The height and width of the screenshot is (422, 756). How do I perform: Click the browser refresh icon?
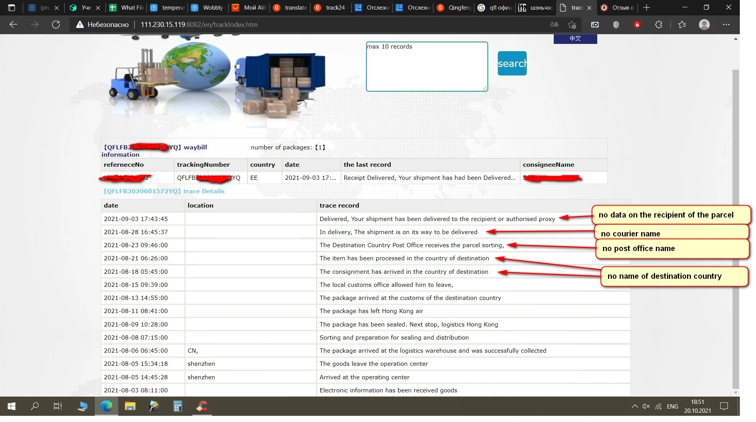(56, 25)
